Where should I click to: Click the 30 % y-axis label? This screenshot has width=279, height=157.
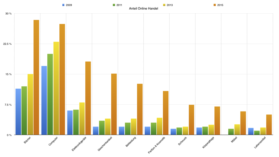pyautogui.click(x=8, y=14)
